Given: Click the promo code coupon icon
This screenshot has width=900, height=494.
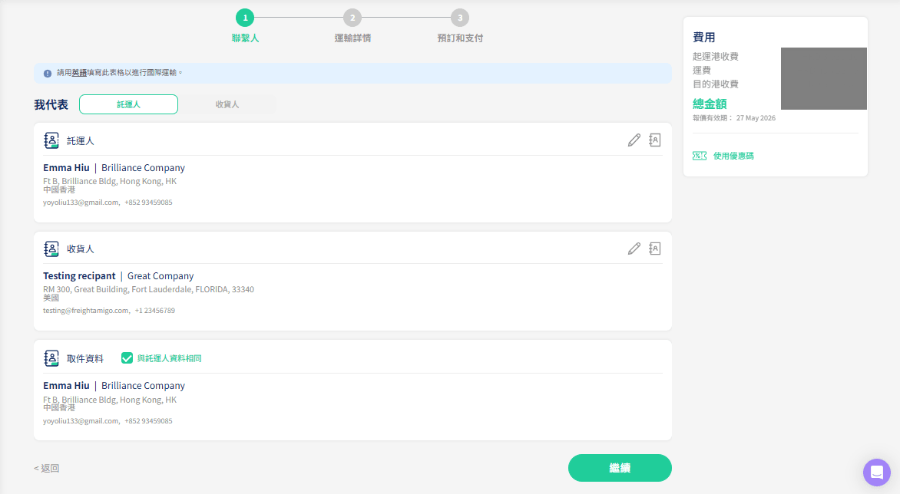Looking at the screenshot, I should 700,156.
